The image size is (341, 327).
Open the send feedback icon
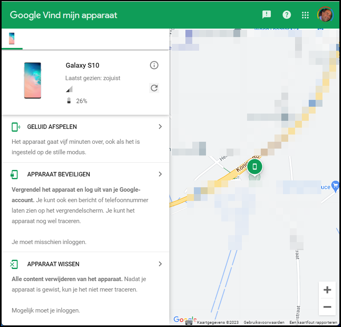pyautogui.click(x=266, y=15)
